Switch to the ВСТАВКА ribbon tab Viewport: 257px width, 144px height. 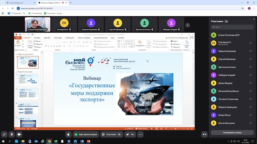click(x=37, y=38)
